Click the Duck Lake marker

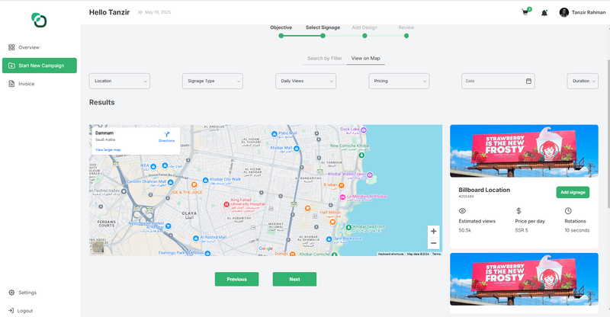pos(364,130)
